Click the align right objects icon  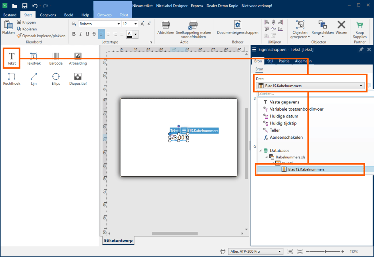click(280, 22)
